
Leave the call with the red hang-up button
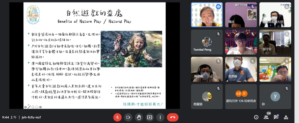pos(173,117)
